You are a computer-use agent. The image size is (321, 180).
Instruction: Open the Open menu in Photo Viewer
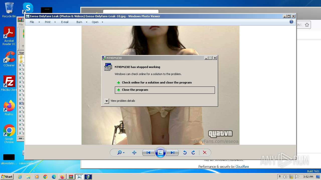(95, 22)
